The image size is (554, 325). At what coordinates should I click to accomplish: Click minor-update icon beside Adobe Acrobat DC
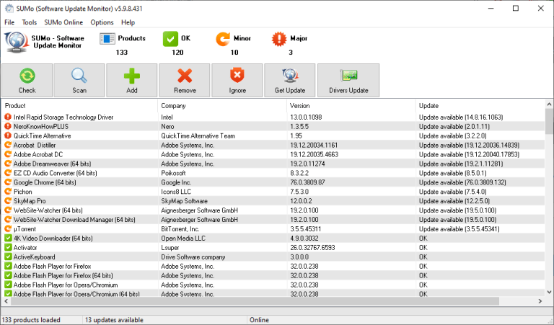click(x=8, y=154)
